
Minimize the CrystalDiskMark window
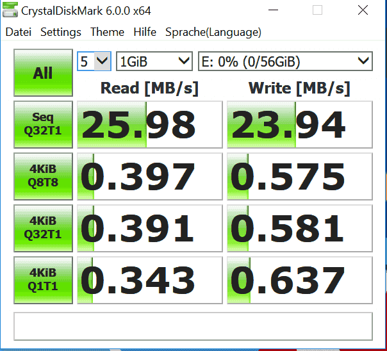(x=273, y=10)
